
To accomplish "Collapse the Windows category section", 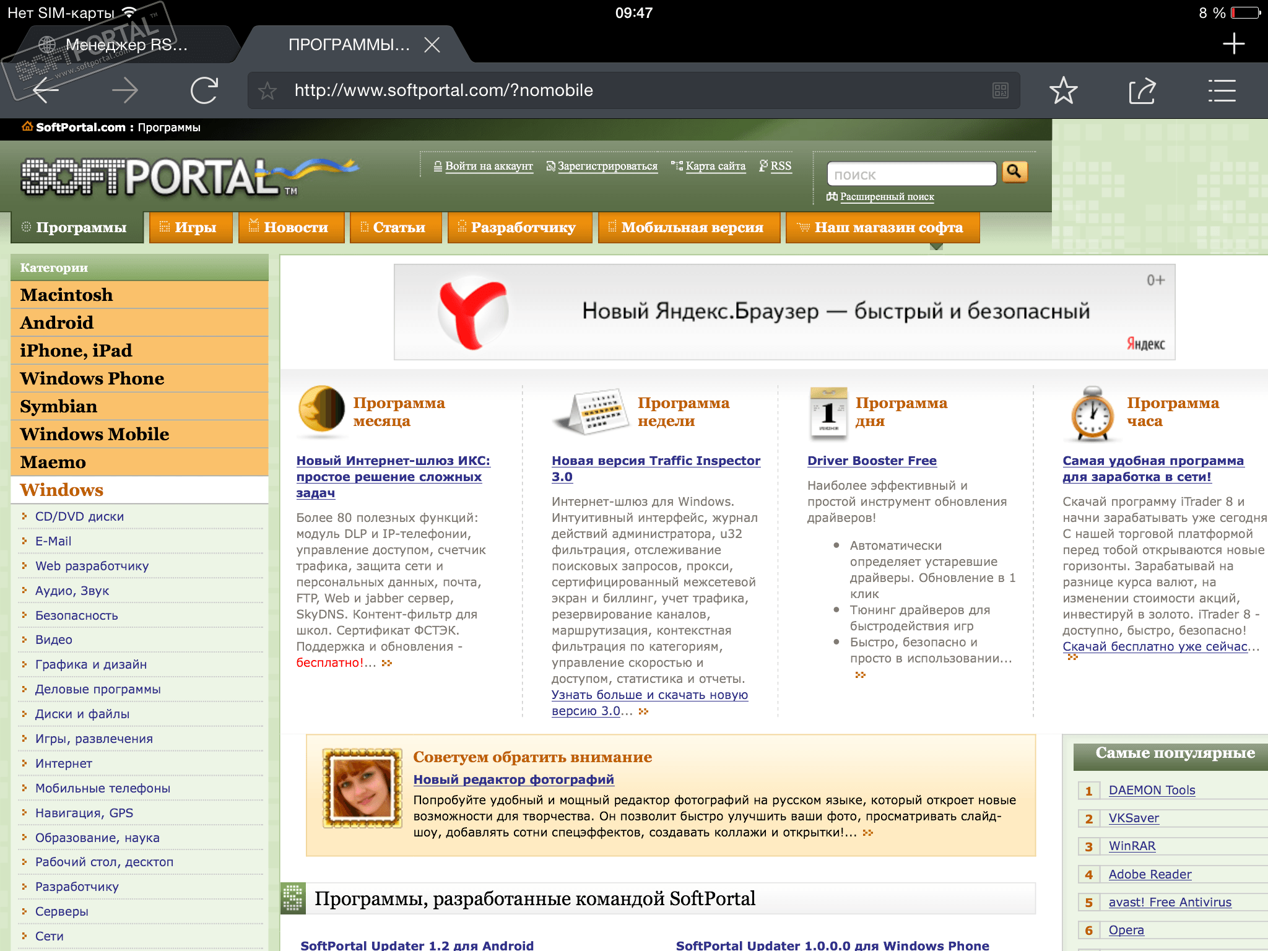I will [x=62, y=490].
